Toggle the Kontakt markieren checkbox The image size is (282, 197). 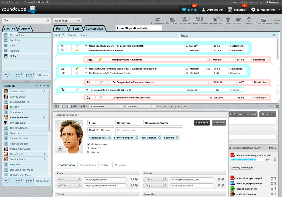click(x=88, y=144)
